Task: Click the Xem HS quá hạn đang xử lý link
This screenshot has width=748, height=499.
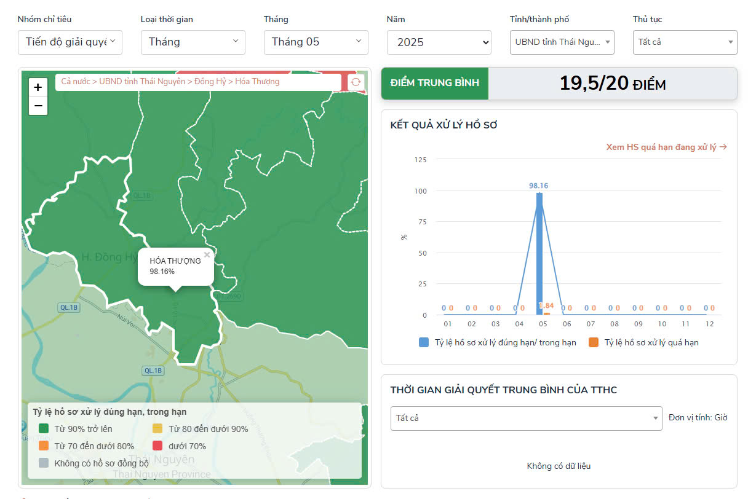Action: [x=667, y=147]
